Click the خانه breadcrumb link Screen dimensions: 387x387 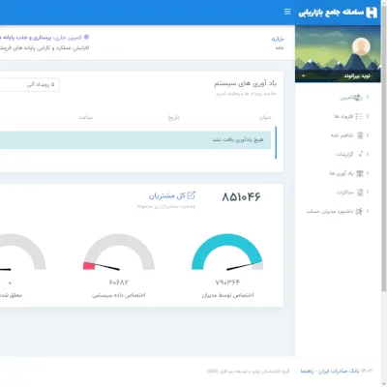coord(278,39)
